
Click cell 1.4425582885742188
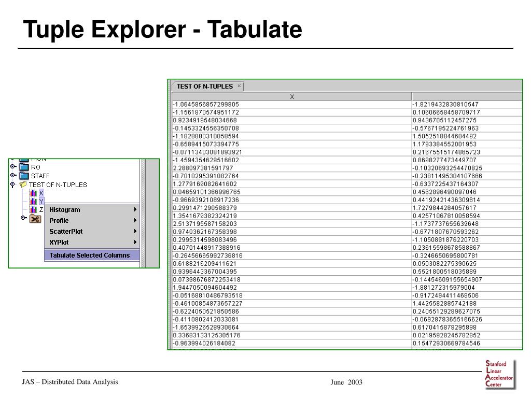pyautogui.click(x=467, y=303)
